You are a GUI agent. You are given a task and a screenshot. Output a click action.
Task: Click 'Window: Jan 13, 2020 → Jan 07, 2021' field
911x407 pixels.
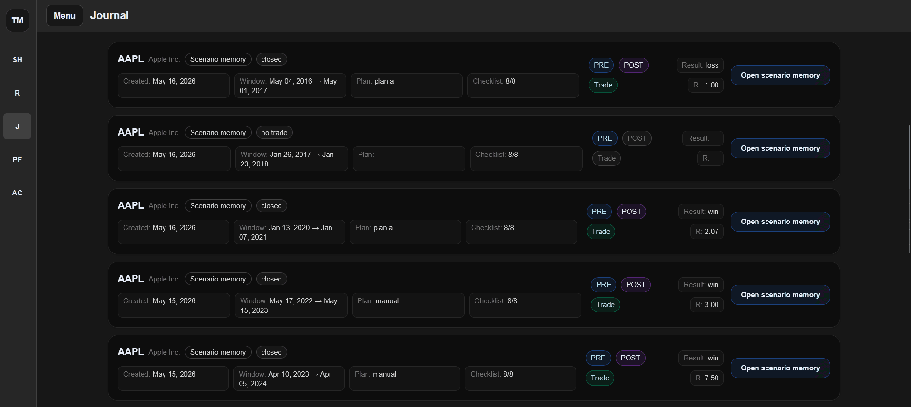point(290,232)
